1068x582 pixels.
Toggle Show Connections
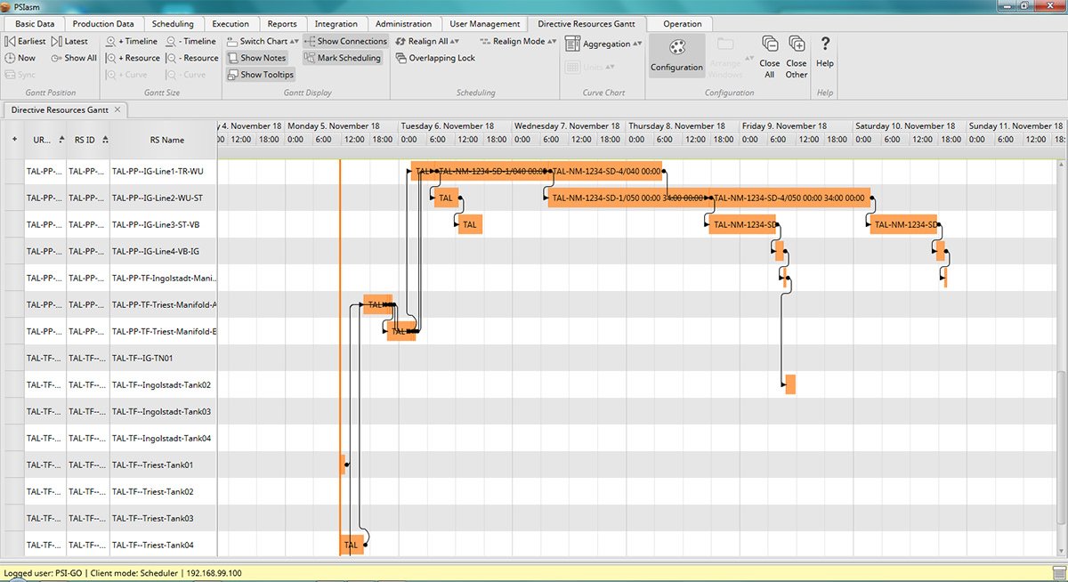[345, 41]
